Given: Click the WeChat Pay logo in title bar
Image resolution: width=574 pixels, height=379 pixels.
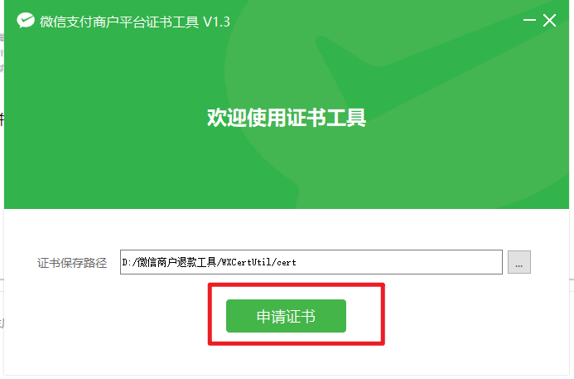Looking at the screenshot, I should [26, 21].
